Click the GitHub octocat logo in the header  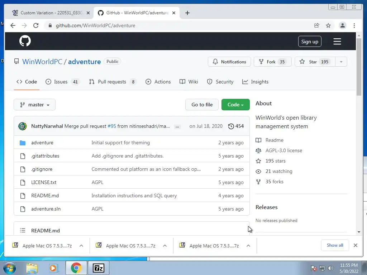point(25,41)
